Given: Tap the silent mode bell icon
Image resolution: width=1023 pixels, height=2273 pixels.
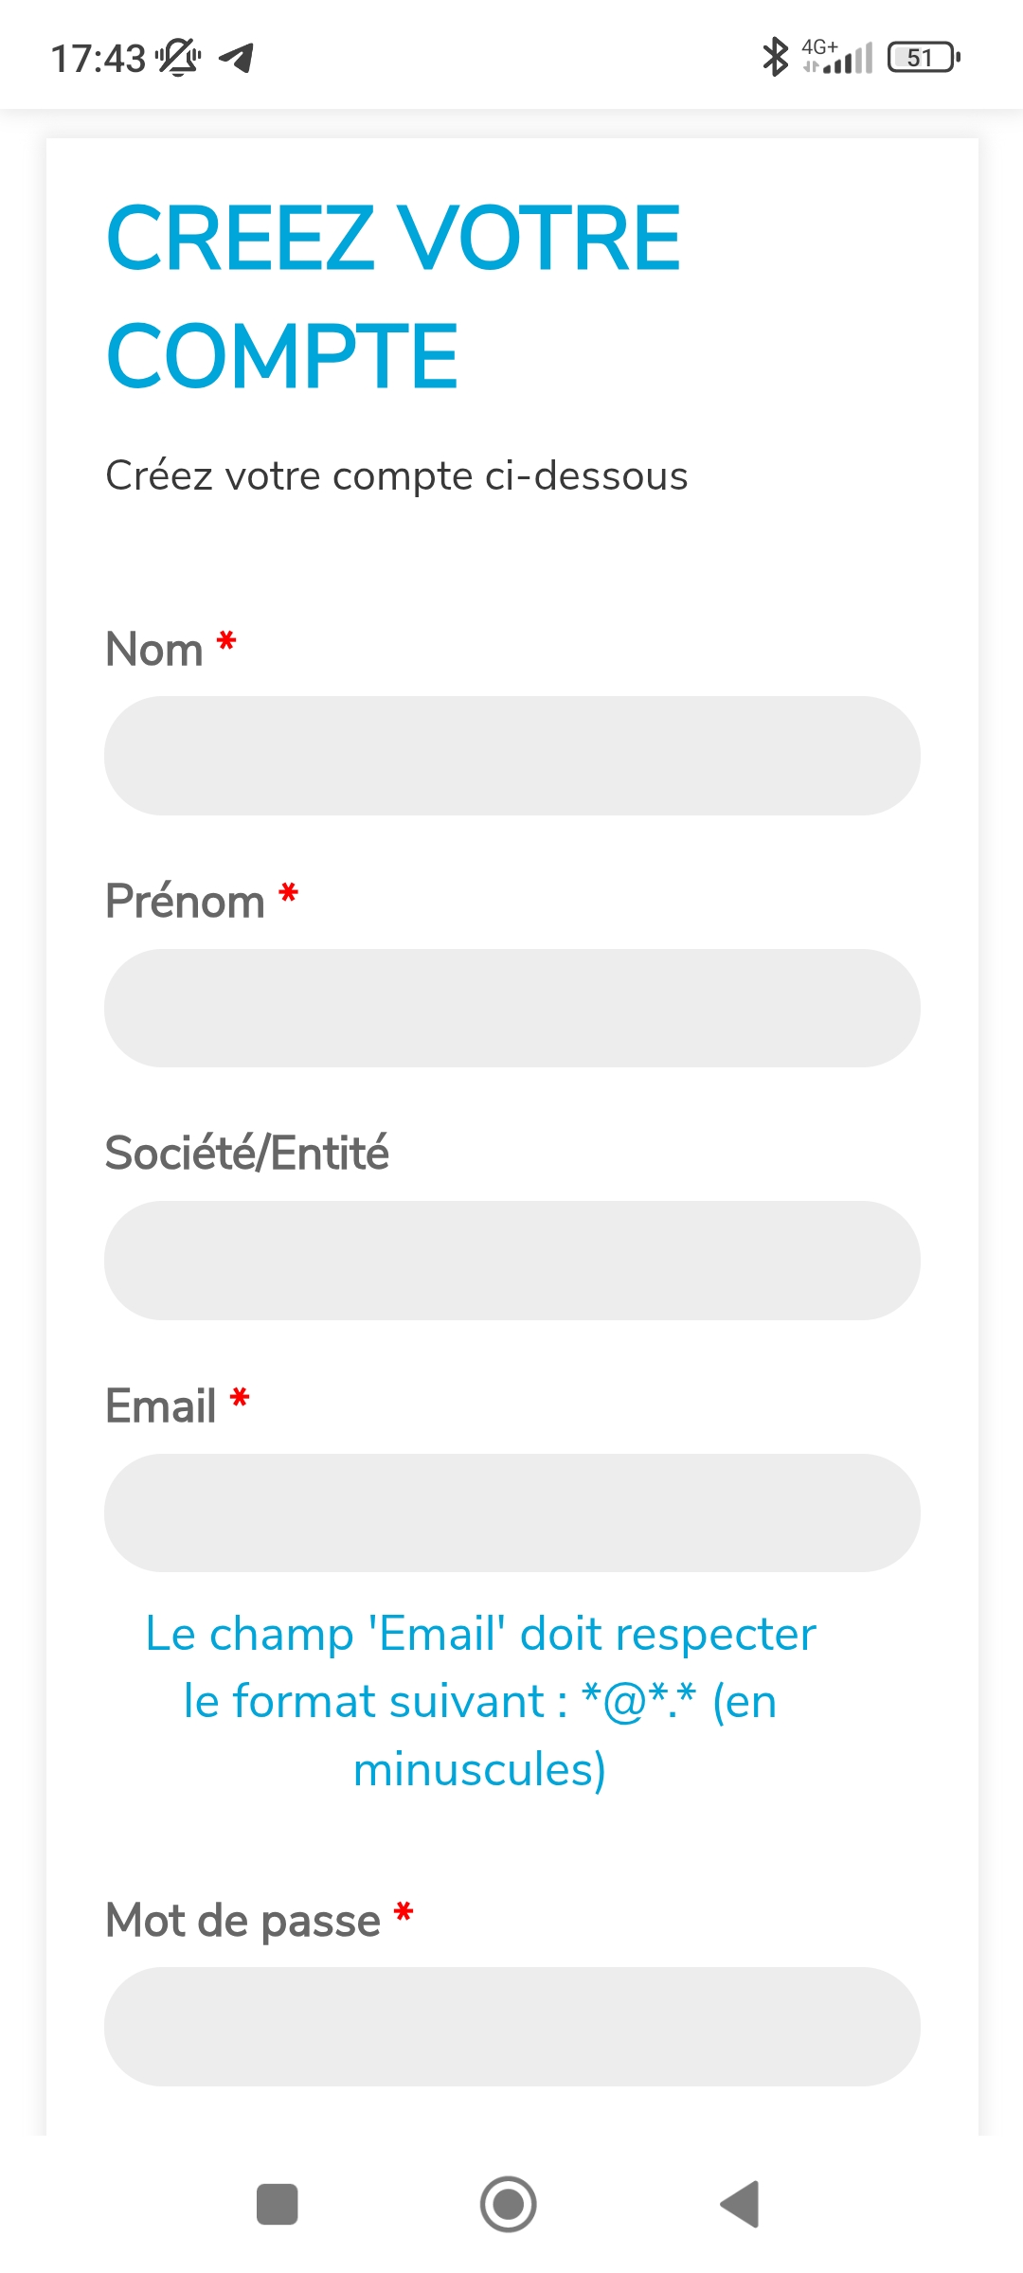Looking at the screenshot, I should pyautogui.click(x=178, y=57).
